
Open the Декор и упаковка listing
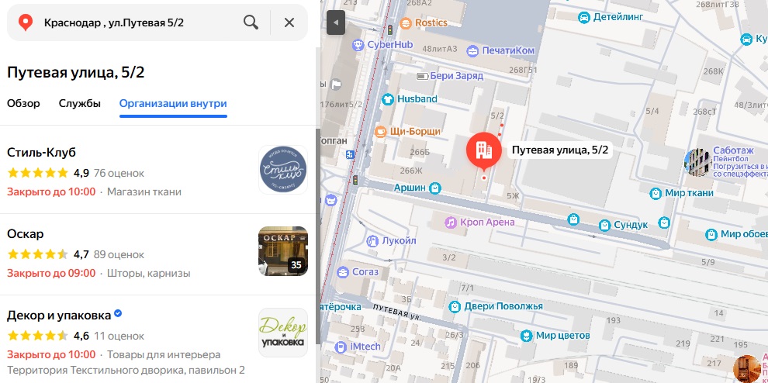58,315
